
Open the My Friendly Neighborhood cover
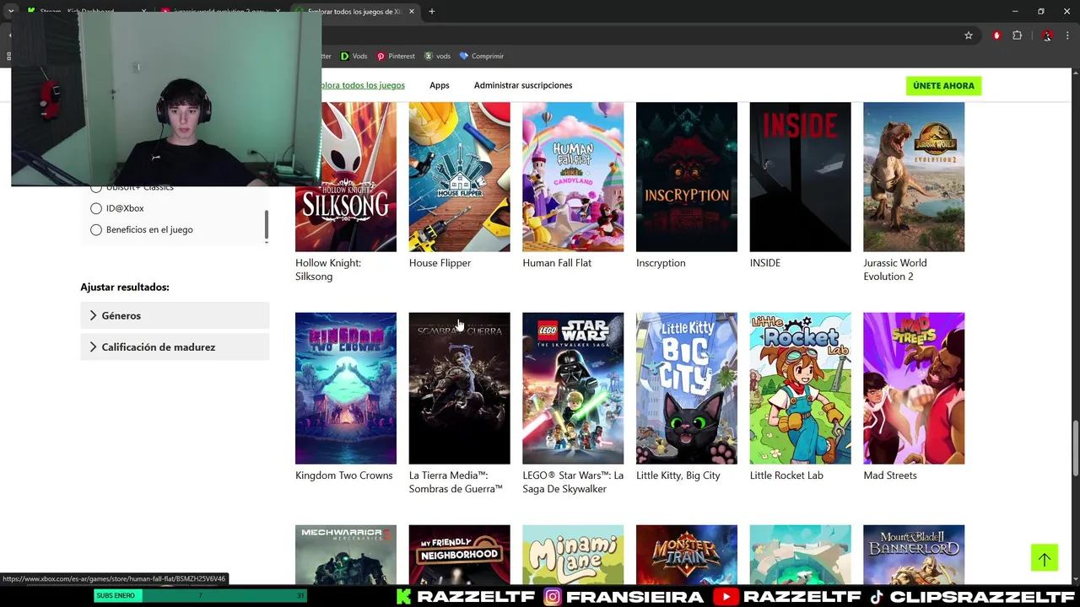(459, 554)
